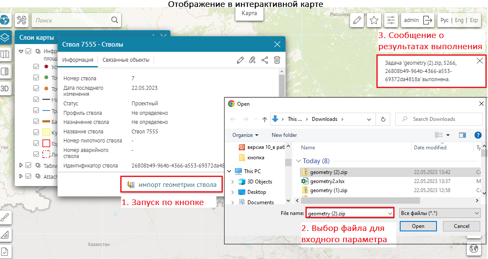Activate the 3D view button

click(x=5, y=88)
